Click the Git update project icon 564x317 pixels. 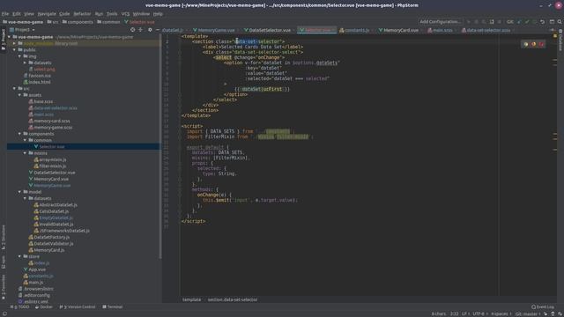coord(519,21)
